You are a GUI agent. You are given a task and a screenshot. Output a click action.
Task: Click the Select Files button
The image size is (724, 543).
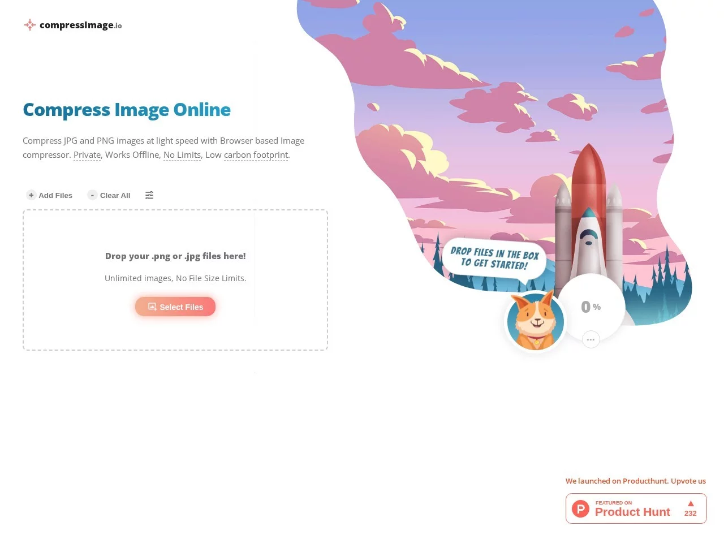175,307
